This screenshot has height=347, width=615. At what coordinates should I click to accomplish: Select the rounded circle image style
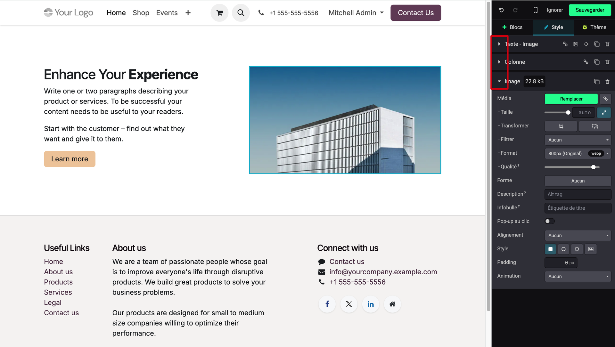[563, 249]
